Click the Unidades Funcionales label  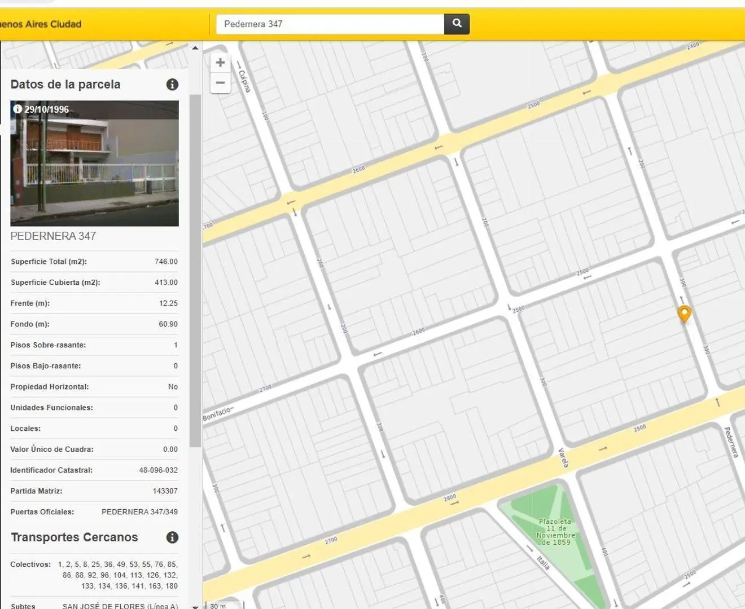[51, 408]
